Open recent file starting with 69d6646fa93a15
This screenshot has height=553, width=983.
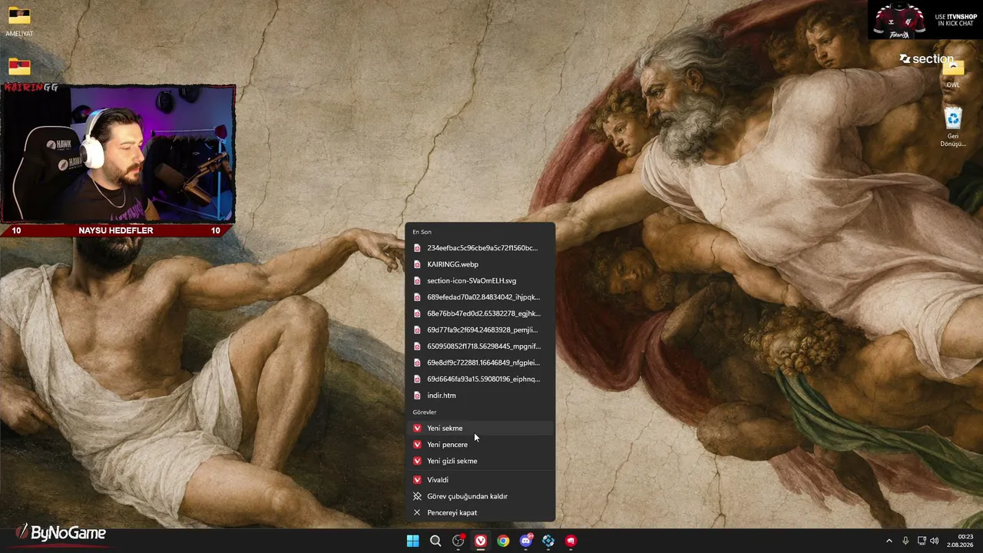[x=480, y=379]
